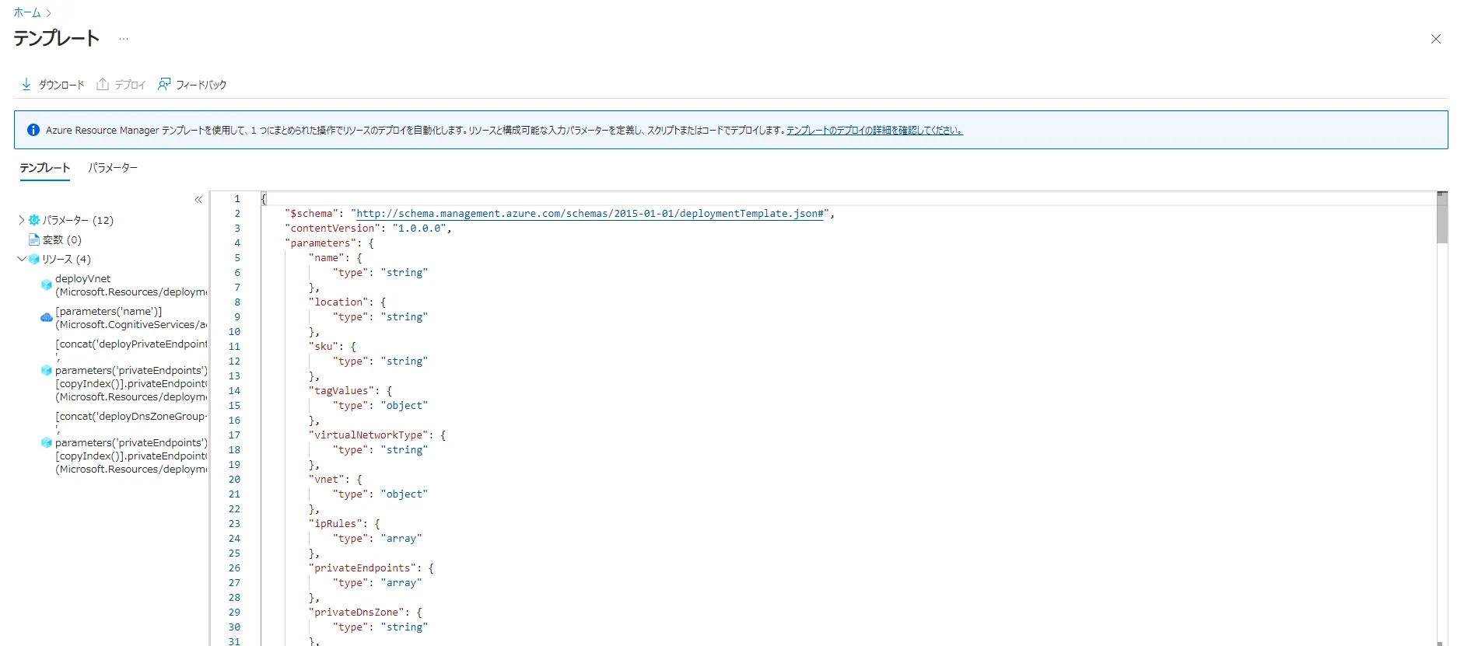
Task: Click the "tagValues" key in code
Action: click(341, 390)
